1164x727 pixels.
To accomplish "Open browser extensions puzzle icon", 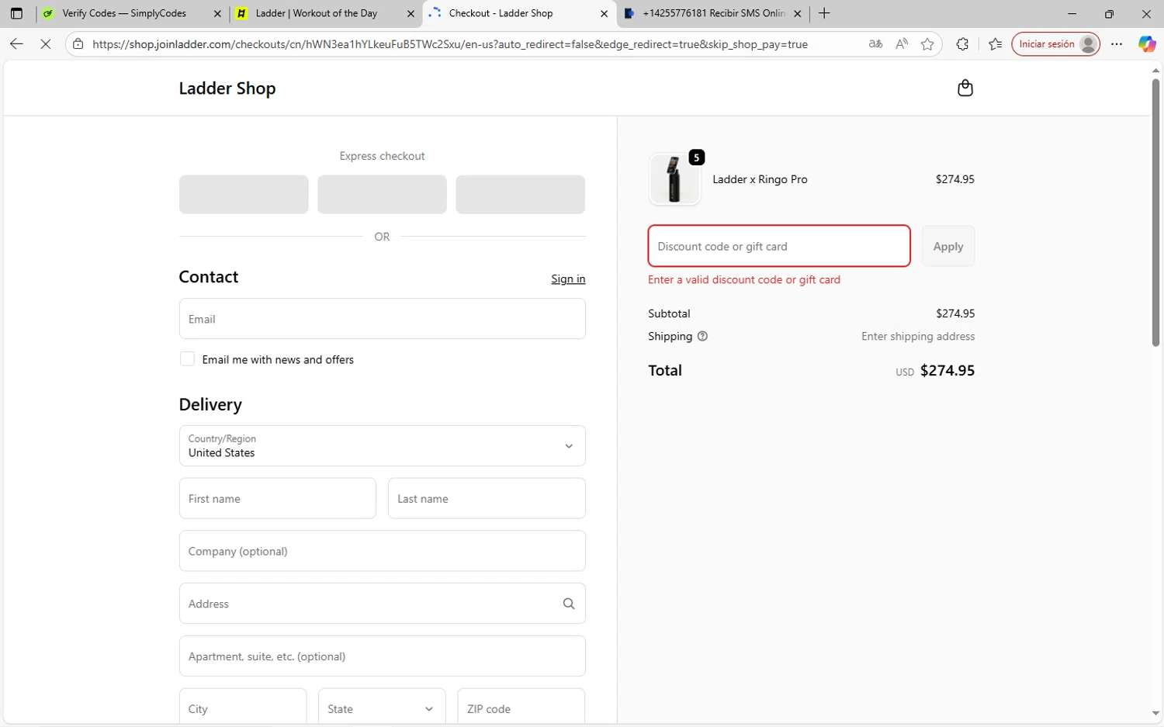I will pyautogui.click(x=962, y=44).
